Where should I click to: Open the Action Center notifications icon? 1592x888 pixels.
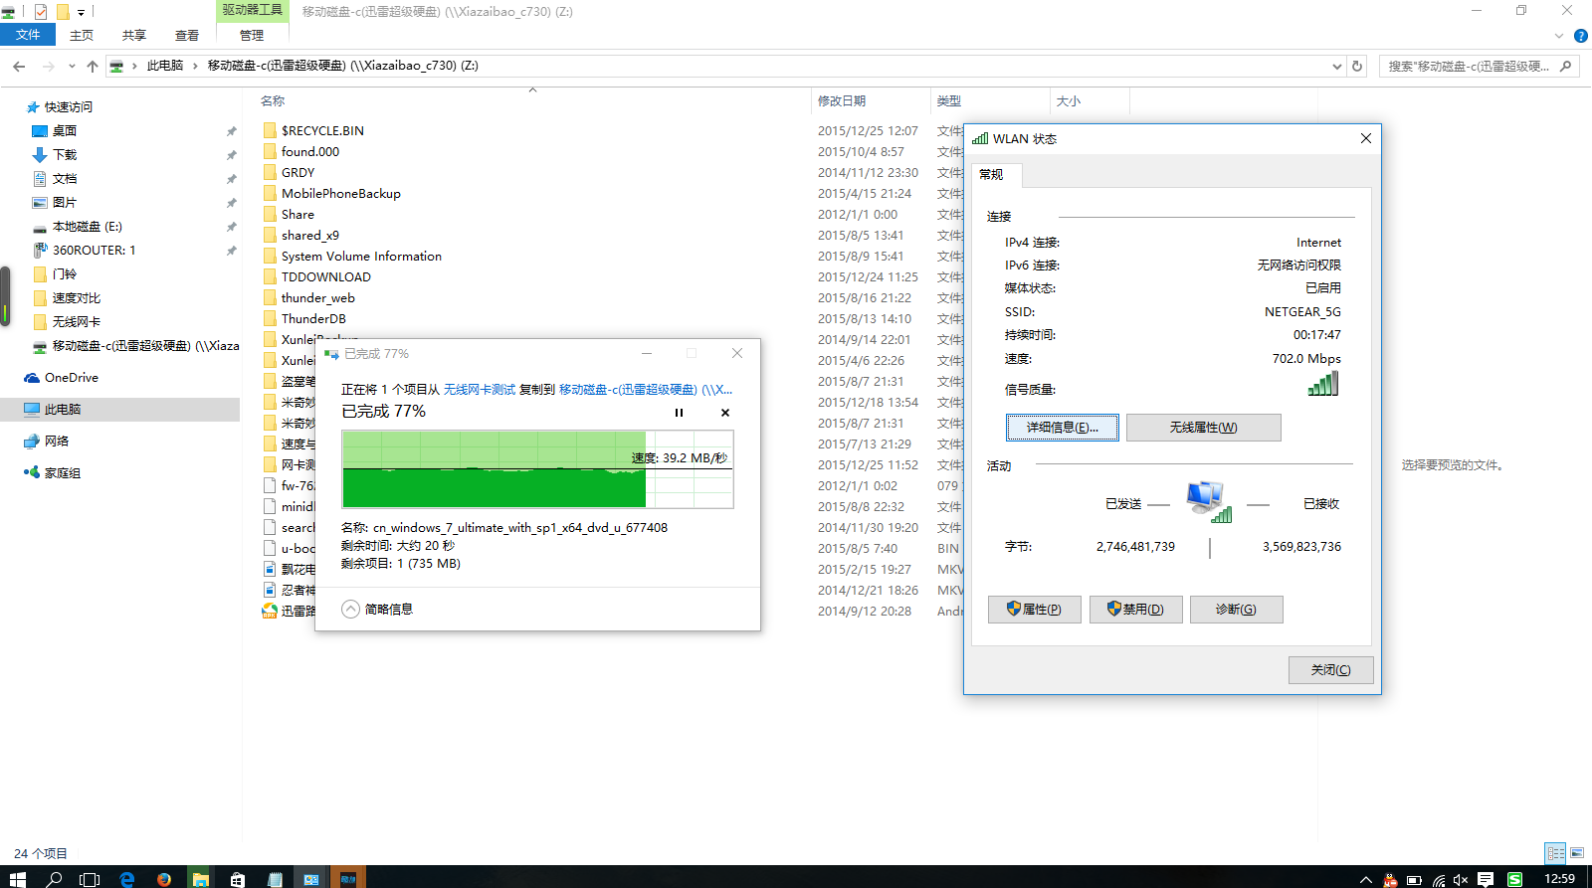point(1486,879)
